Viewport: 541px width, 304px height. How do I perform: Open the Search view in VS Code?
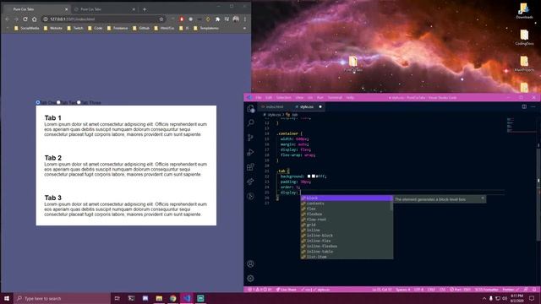(x=251, y=122)
